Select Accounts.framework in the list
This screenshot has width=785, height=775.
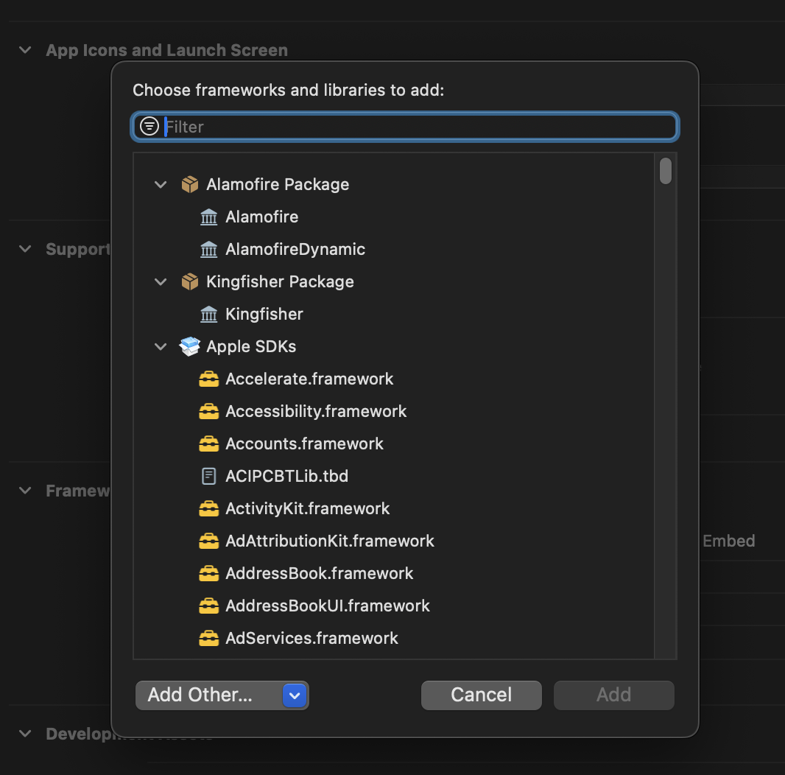(x=393, y=444)
